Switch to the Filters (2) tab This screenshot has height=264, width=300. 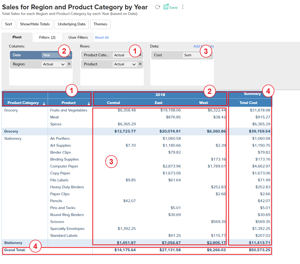pos(47,38)
